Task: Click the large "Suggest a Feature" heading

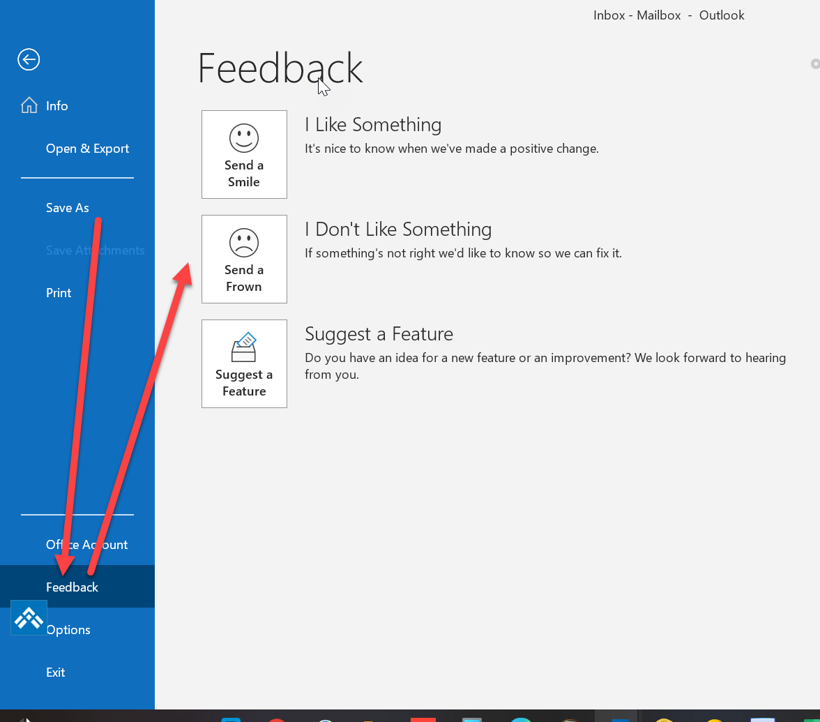Action: click(x=379, y=333)
